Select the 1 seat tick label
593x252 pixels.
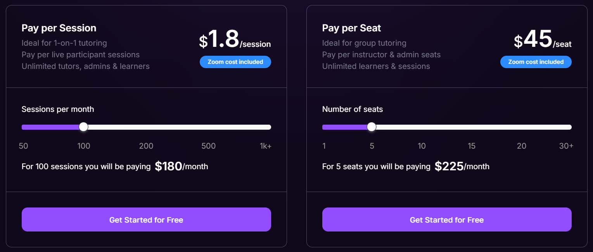(324, 146)
